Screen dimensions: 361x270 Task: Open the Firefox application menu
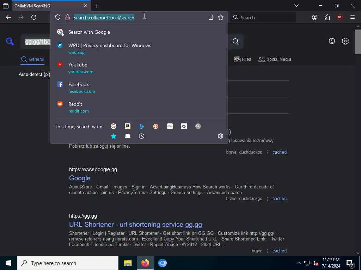pos(353,18)
